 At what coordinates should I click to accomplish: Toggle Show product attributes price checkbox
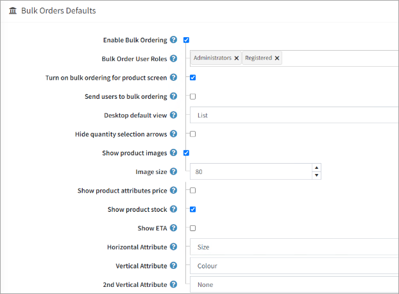tap(192, 191)
